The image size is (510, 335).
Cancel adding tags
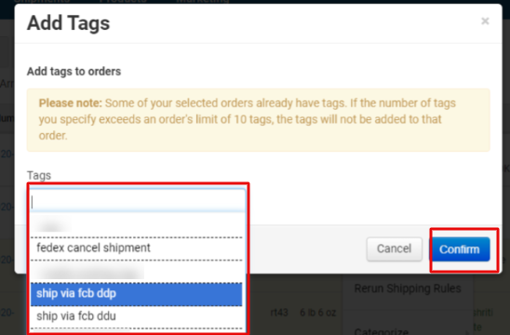coord(395,248)
